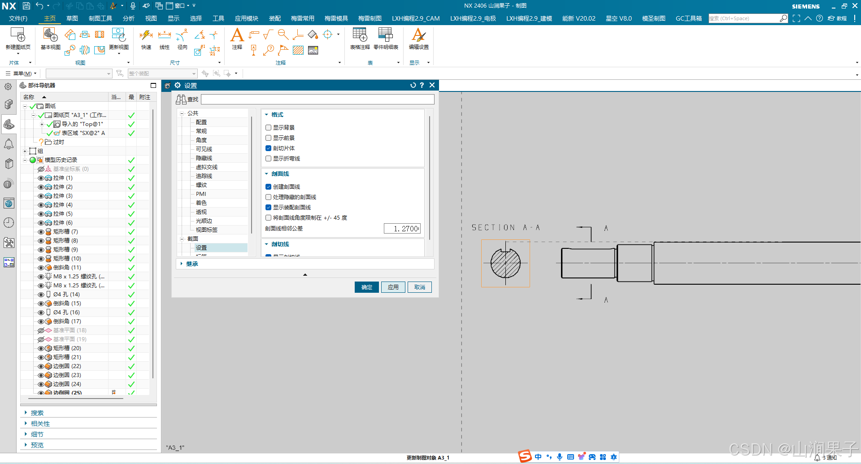Collapse the 格式 section

coord(266,115)
